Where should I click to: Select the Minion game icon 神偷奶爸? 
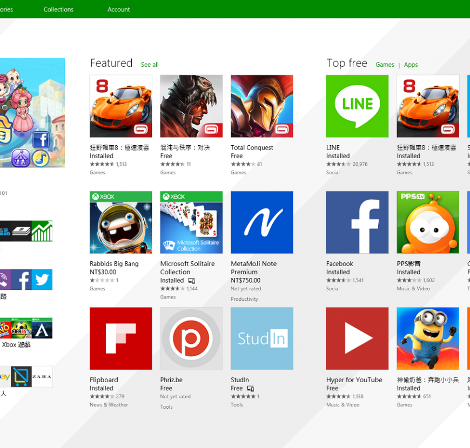point(428,338)
